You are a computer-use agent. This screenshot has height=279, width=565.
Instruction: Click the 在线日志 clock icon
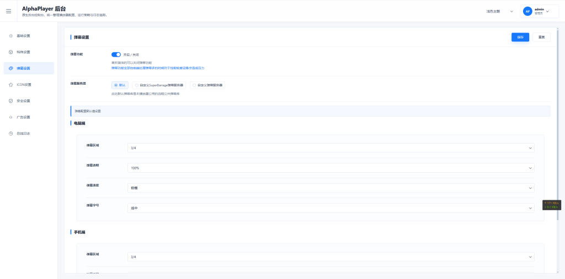[x=11, y=133]
